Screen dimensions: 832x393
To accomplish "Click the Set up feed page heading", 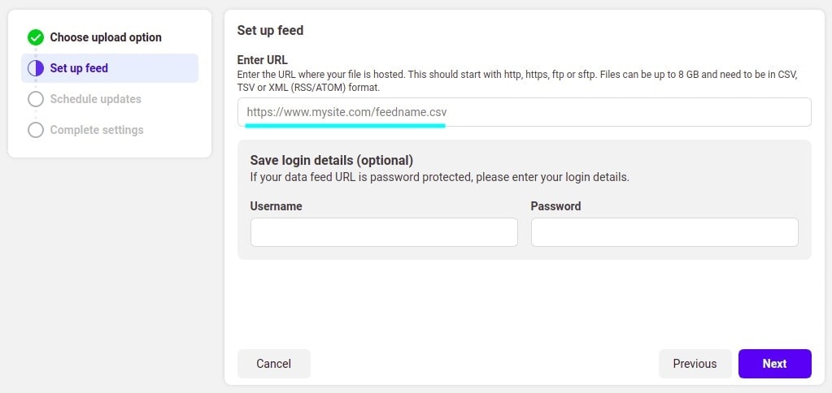I will click(270, 30).
